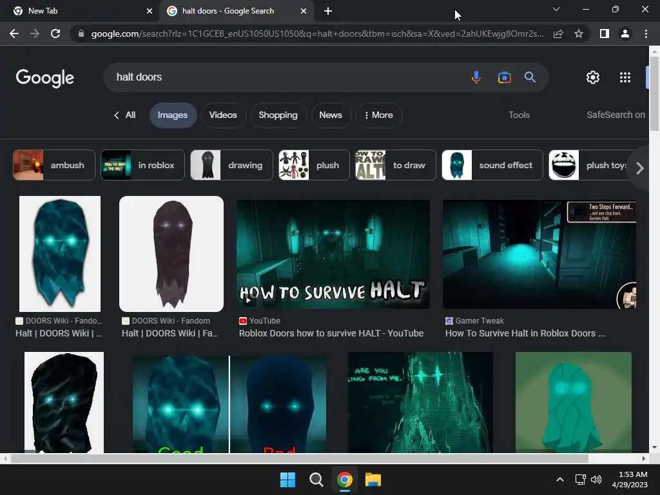This screenshot has height=495, width=660.
Task: Open the Gamer Tweak source label
Action: click(475, 321)
